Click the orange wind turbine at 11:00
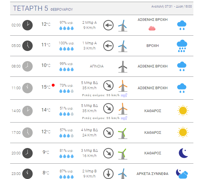This screenshot has width=198, height=179. (x=123, y=86)
